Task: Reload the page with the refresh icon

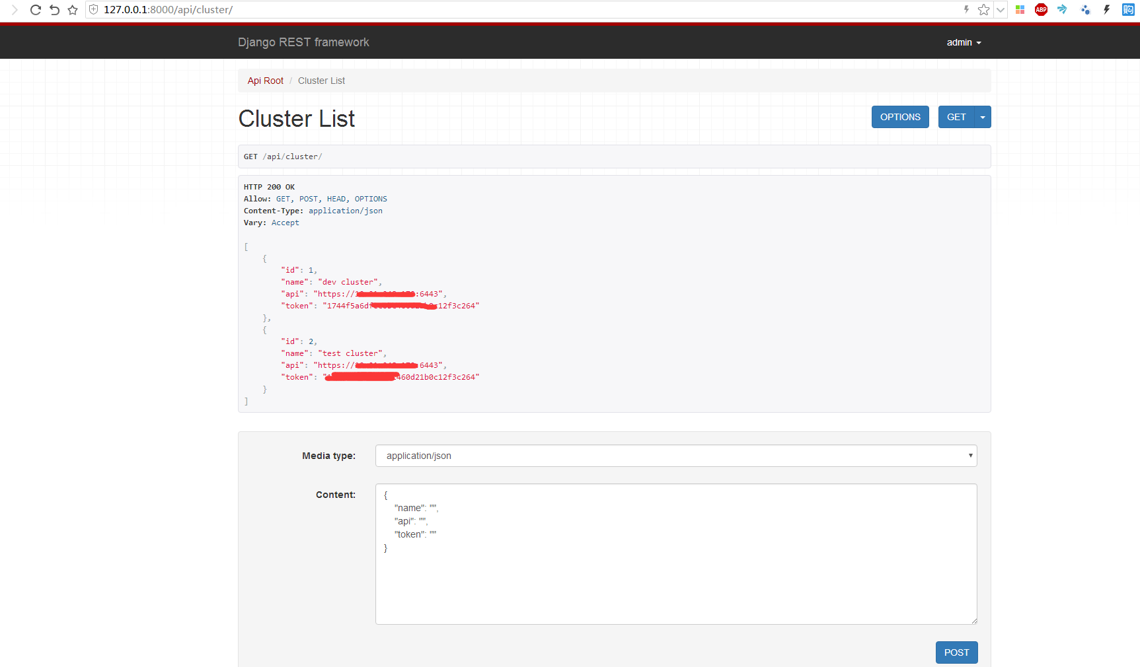Action: [36, 10]
